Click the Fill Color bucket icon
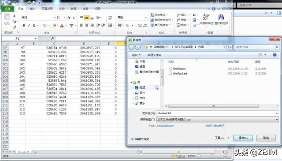The image size is (282, 161). [x=54, y=26]
